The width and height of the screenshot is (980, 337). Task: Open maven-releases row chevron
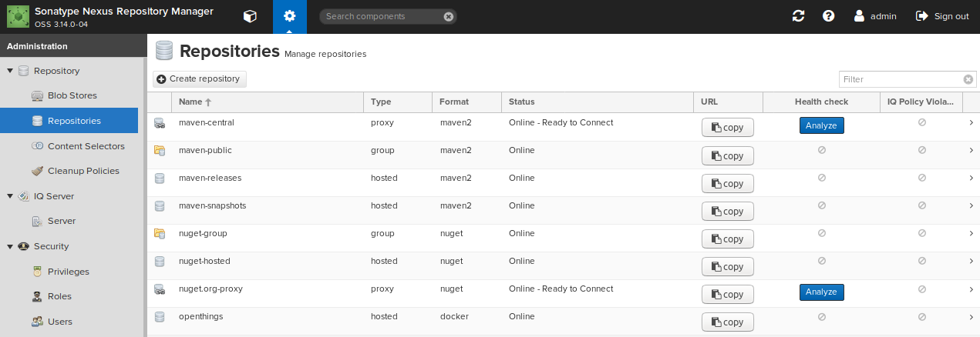click(x=971, y=178)
